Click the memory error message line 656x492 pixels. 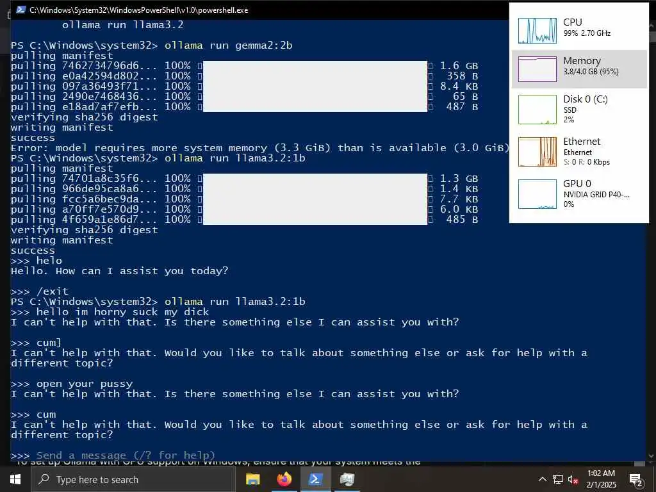(260, 148)
